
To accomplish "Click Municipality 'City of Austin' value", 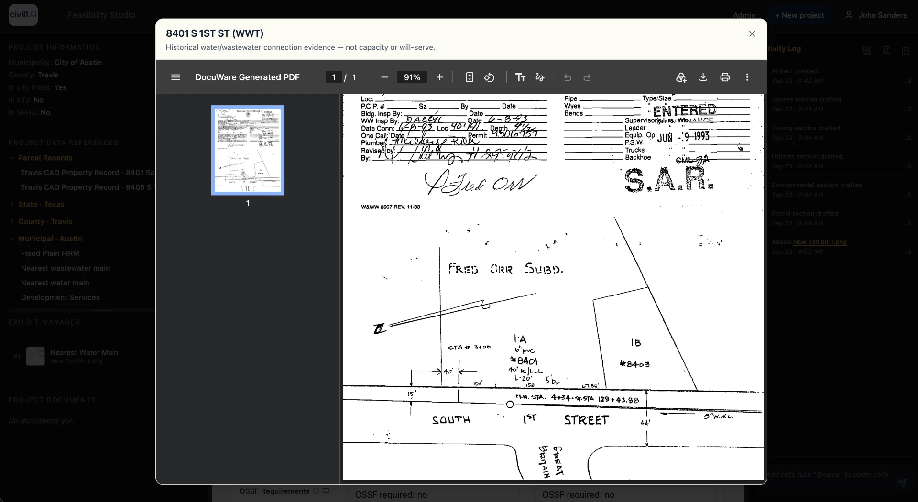I will point(78,63).
